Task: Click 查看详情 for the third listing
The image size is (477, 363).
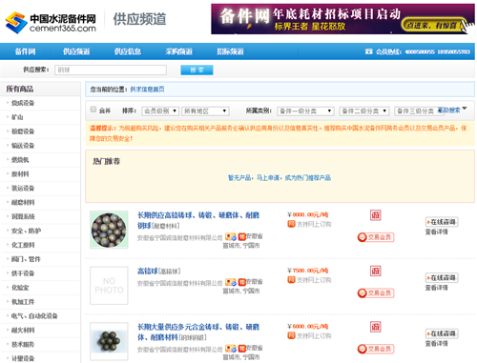Action: click(x=437, y=344)
